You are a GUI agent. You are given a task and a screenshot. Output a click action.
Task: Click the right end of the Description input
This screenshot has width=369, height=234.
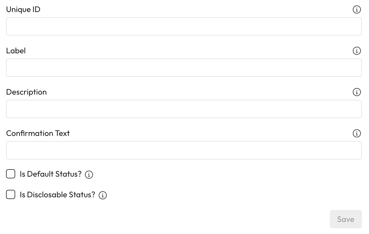[x=354, y=109]
